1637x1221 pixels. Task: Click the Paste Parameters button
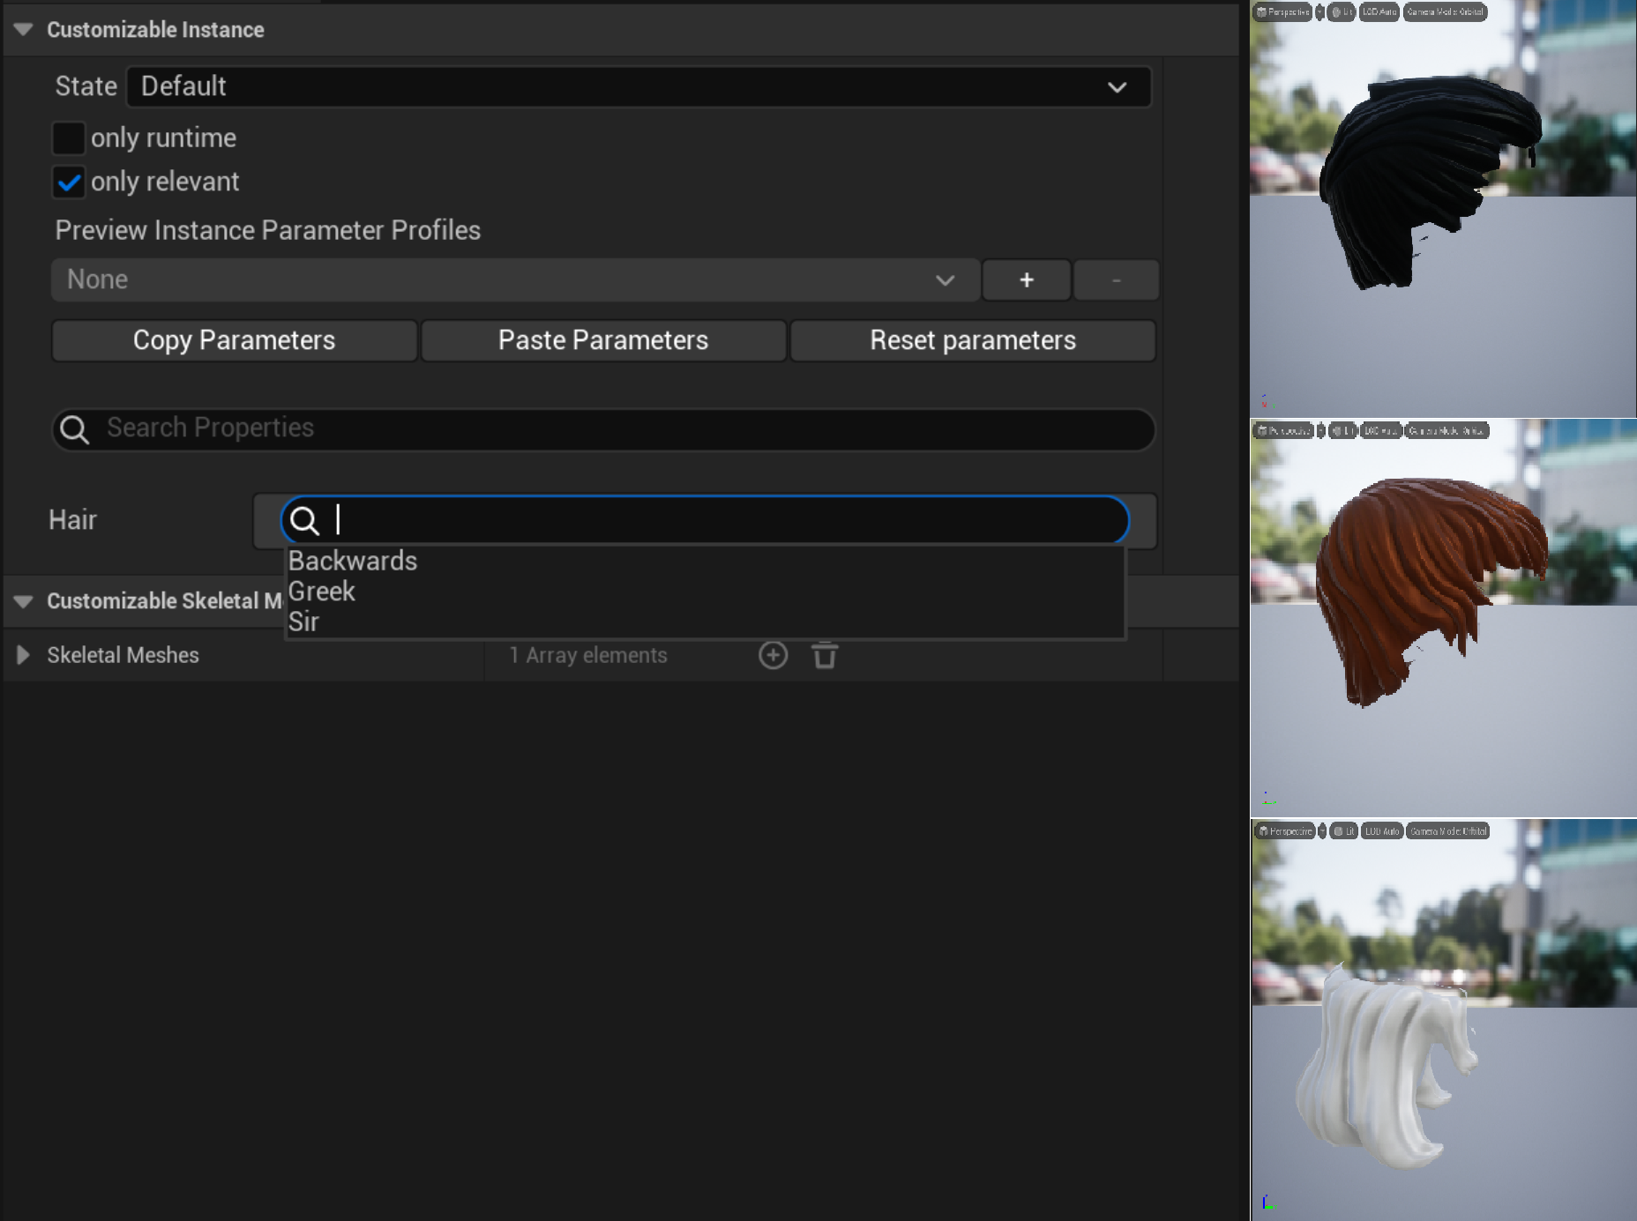[x=603, y=340]
